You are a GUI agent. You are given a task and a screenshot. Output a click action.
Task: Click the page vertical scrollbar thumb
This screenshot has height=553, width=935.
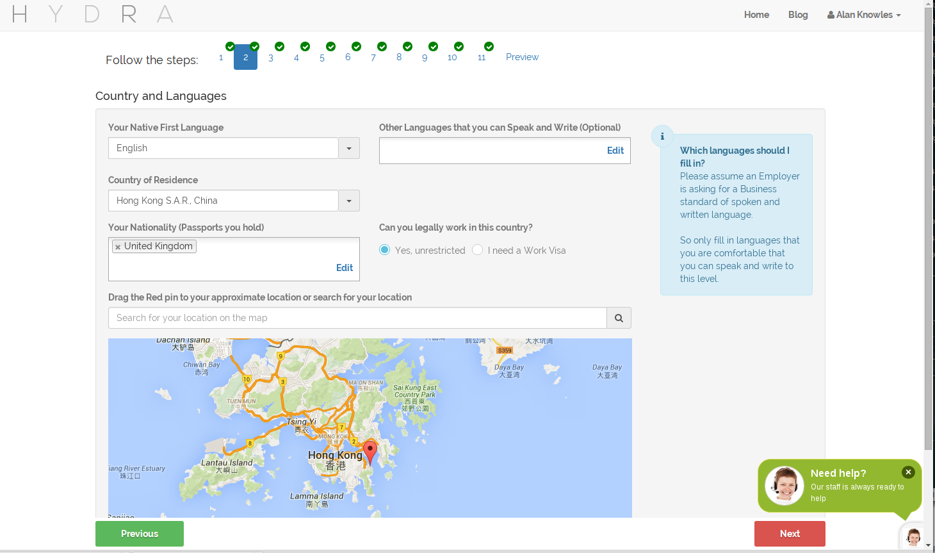pos(929,229)
